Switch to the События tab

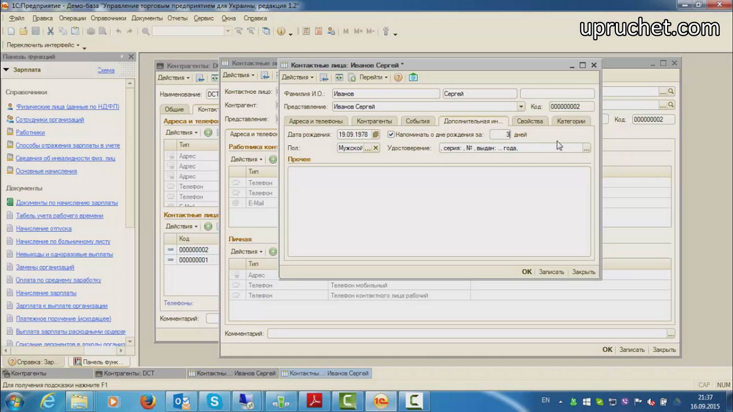coord(418,121)
